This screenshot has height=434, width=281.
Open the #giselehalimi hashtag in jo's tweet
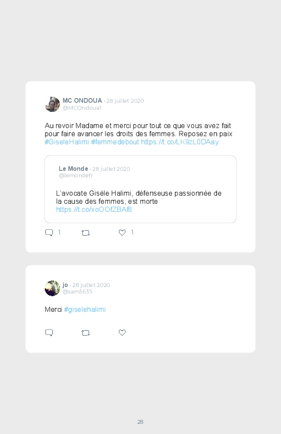(x=85, y=310)
